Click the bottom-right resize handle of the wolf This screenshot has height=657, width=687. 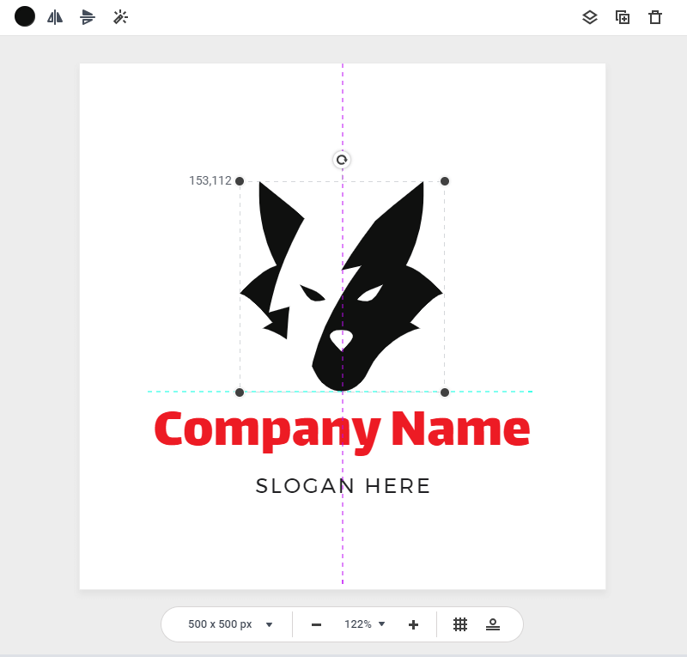tap(445, 392)
